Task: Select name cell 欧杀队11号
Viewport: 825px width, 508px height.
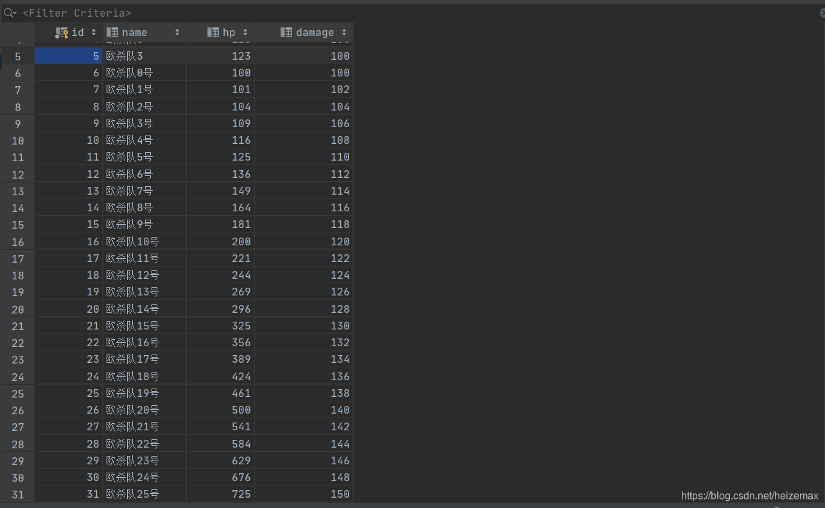Action: tap(144, 258)
